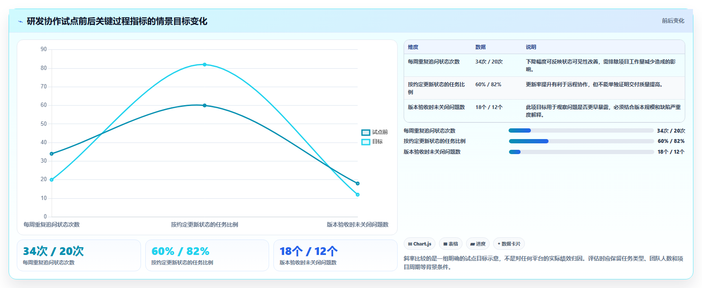
Task: Click the lightning icon beside the panel title
Action: coord(20,21)
